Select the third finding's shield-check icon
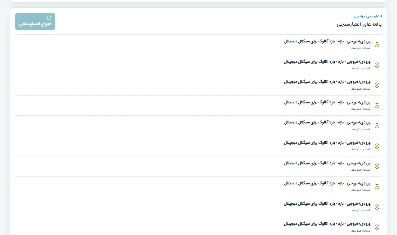 tap(377, 85)
